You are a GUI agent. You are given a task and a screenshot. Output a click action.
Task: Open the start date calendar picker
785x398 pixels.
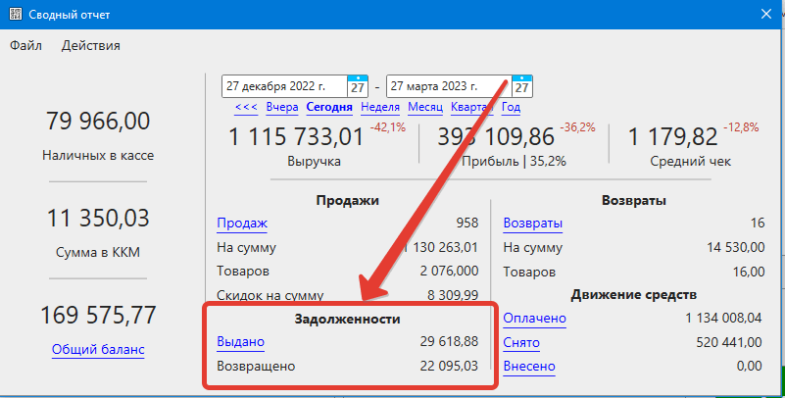[359, 86]
